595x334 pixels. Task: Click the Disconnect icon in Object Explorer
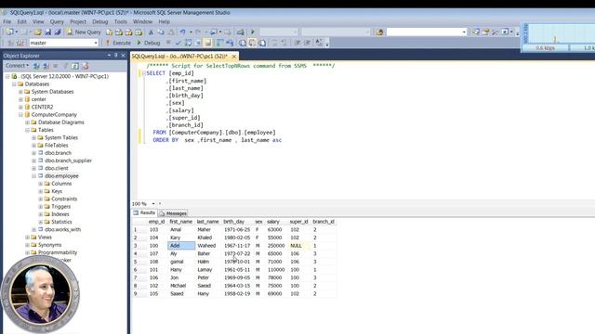(x=46, y=66)
